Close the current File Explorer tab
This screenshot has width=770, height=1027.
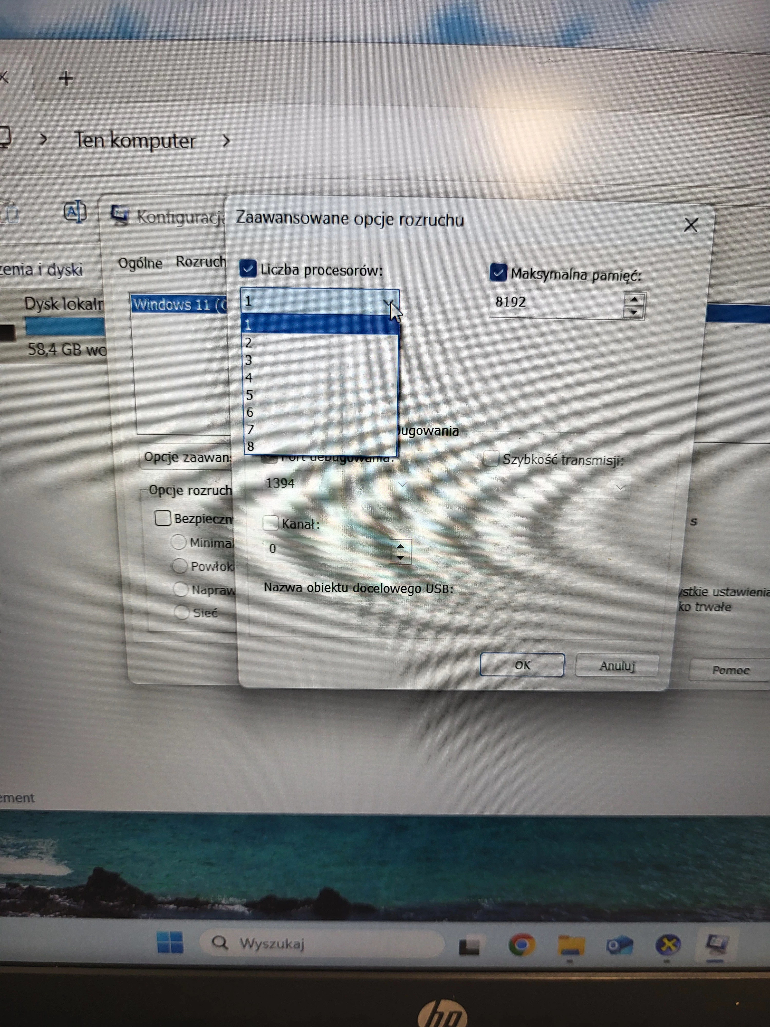coord(4,77)
